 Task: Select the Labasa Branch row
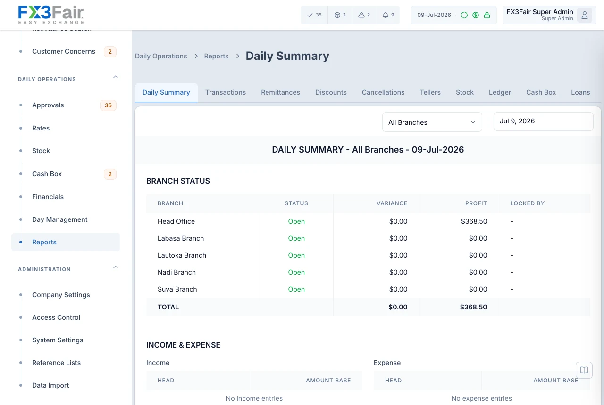click(368, 238)
